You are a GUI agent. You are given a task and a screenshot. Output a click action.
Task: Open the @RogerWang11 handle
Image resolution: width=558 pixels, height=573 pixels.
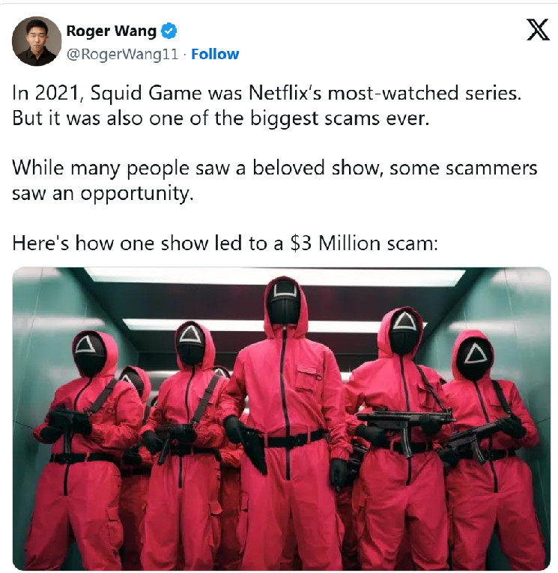(122, 54)
